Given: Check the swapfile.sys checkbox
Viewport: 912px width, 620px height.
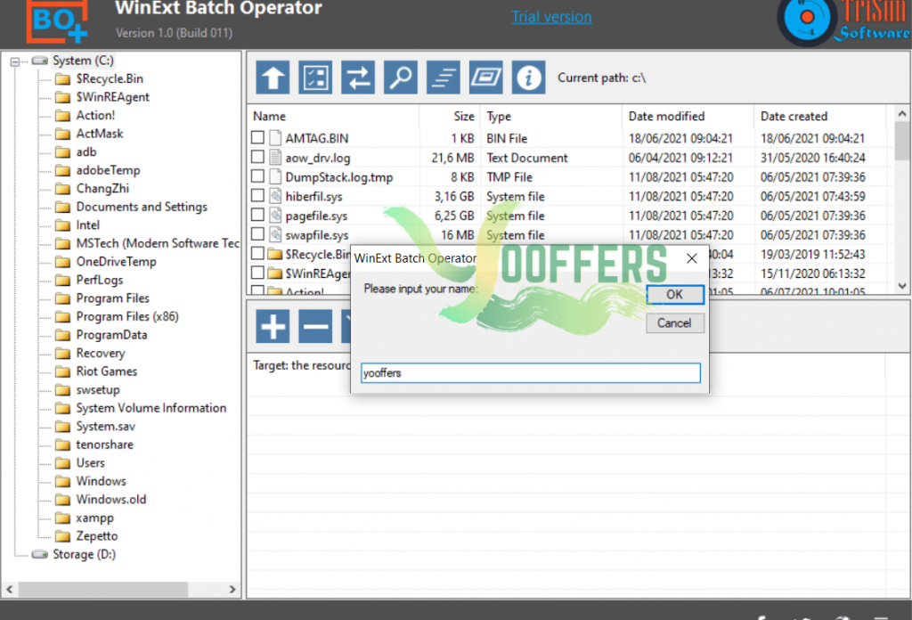Looking at the screenshot, I should pos(257,233).
